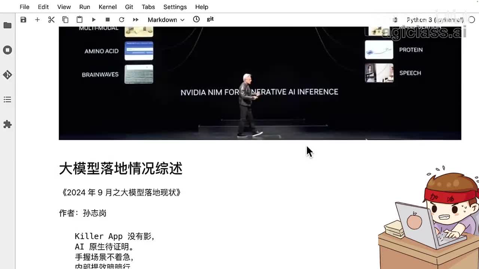Open the extension manager puzzle icon
The width and height of the screenshot is (479, 269).
click(7, 124)
